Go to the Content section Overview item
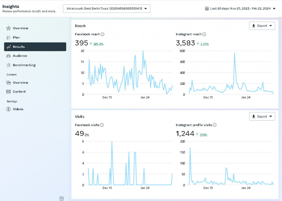Viewport: 282px width, 201px height. pyautogui.click(x=20, y=83)
